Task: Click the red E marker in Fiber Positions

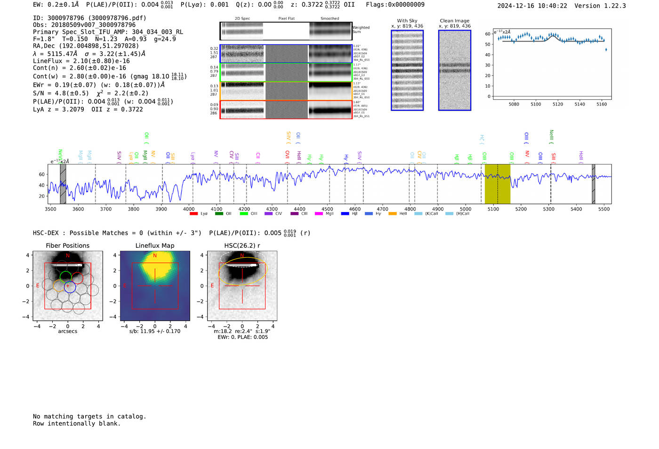Action: [38, 286]
